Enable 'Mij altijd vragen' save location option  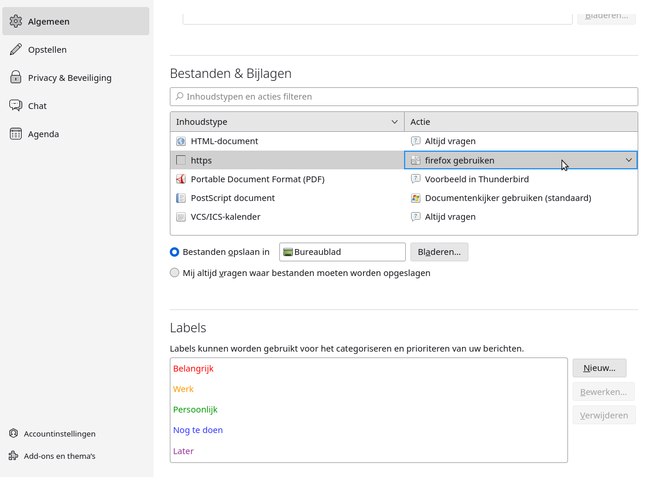click(174, 272)
